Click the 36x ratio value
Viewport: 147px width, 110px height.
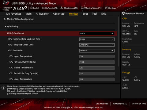(136, 34)
